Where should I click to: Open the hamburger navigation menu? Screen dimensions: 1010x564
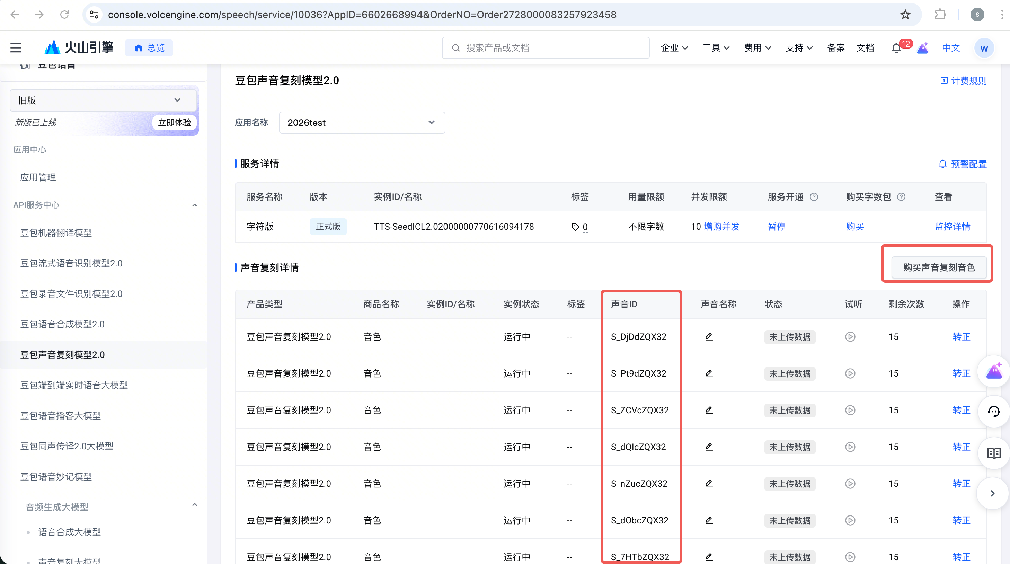tap(16, 48)
